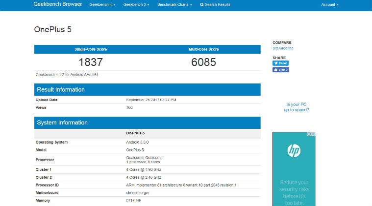Open Search Results in the navbar
The height and width of the screenshot is (206, 372).
click(x=218, y=5)
